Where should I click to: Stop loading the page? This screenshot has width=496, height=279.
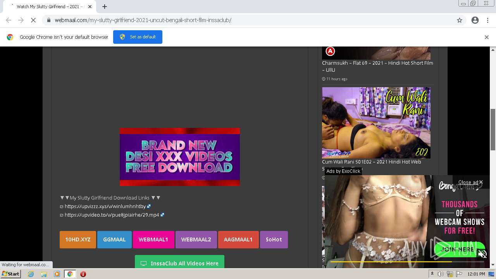coord(33,20)
